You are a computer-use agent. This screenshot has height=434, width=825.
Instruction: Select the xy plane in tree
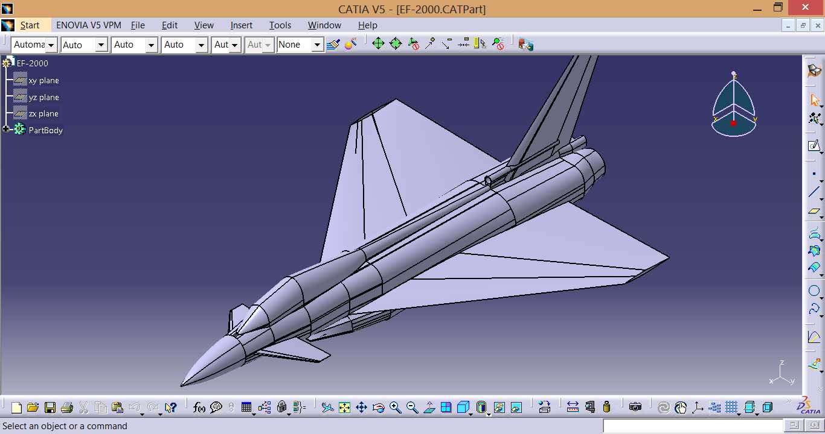pyautogui.click(x=43, y=80)
